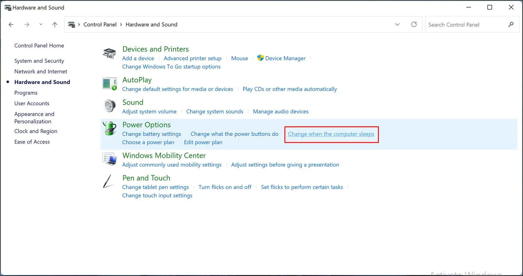Click Turn flicks on and off
Screen dimensions: 523x276
(x=225, y=187)
